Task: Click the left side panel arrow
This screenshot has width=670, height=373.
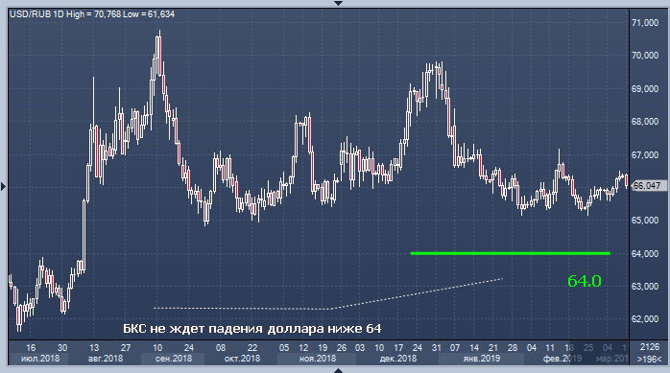Action: point(4,186)
